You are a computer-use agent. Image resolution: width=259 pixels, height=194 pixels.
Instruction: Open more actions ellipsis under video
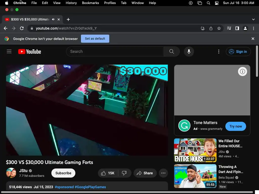coord(163,173)
